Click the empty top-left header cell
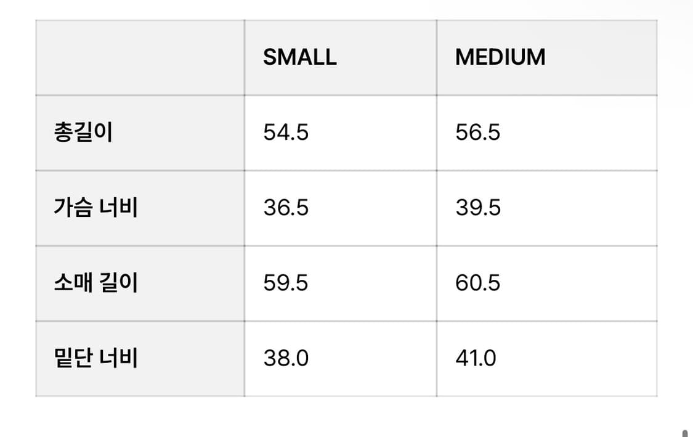The width and height of the screenshot is (693, 437). click(x=140, y=57)
